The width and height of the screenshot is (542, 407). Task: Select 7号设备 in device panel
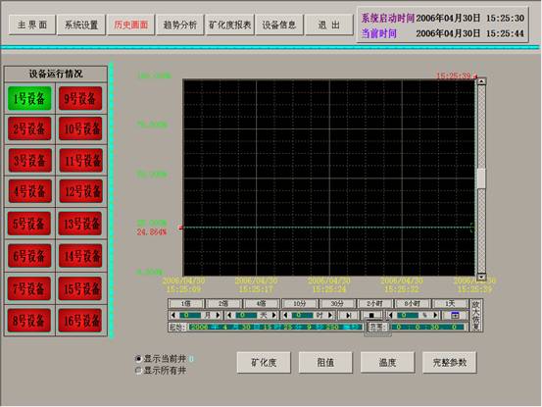tap(29, 288)
